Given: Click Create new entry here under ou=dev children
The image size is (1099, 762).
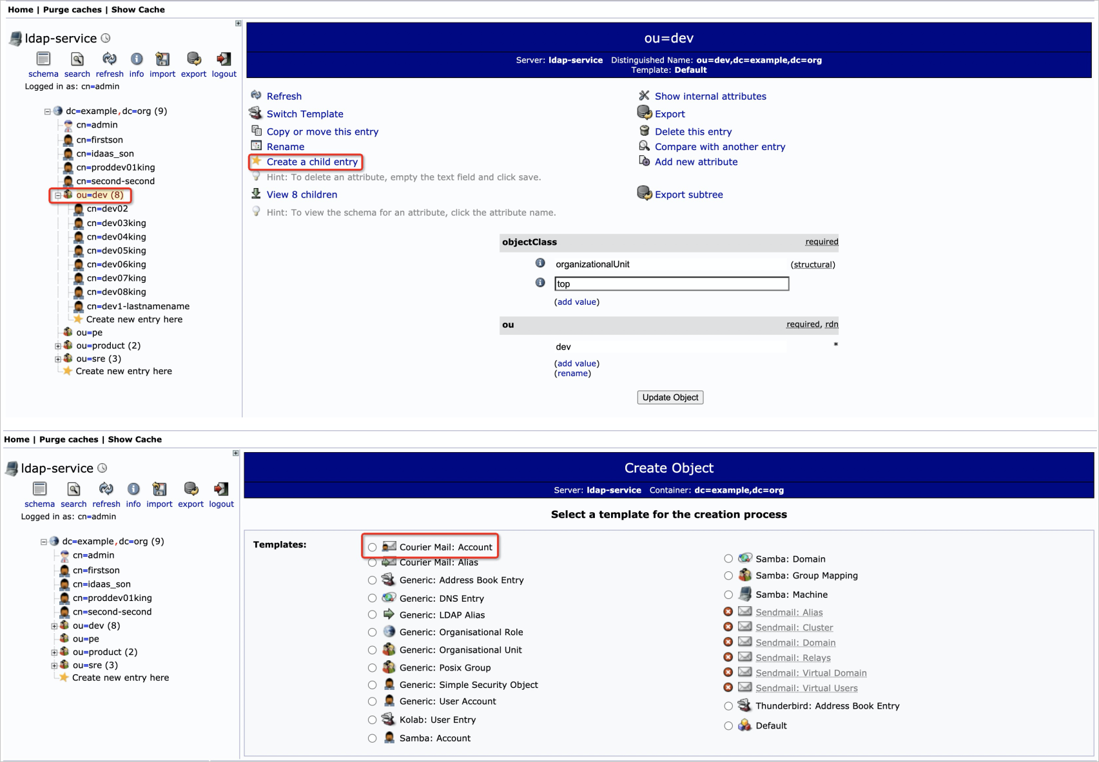Looking at the screenshot, I should (134, 319).
